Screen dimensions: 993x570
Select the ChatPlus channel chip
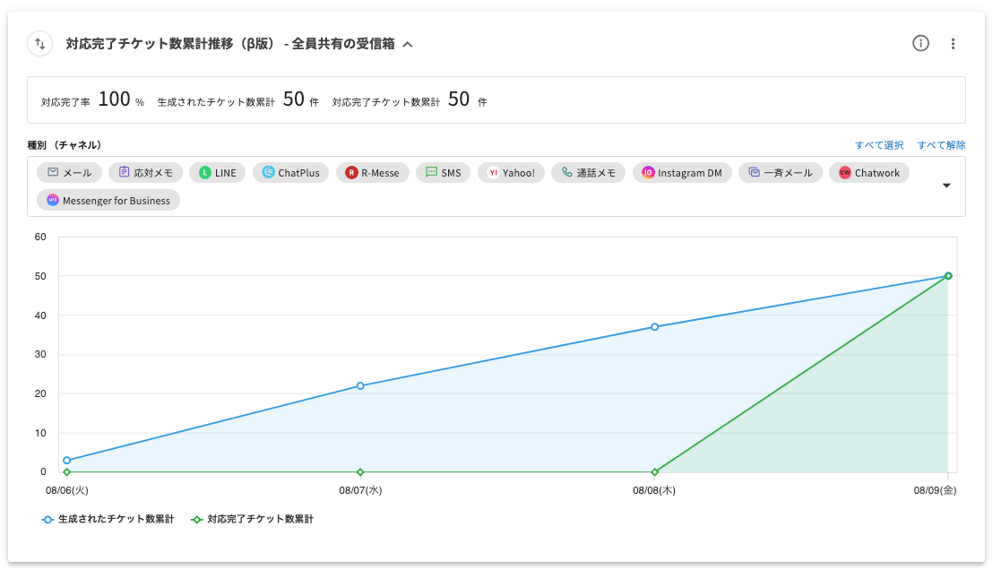pos(290,173)
